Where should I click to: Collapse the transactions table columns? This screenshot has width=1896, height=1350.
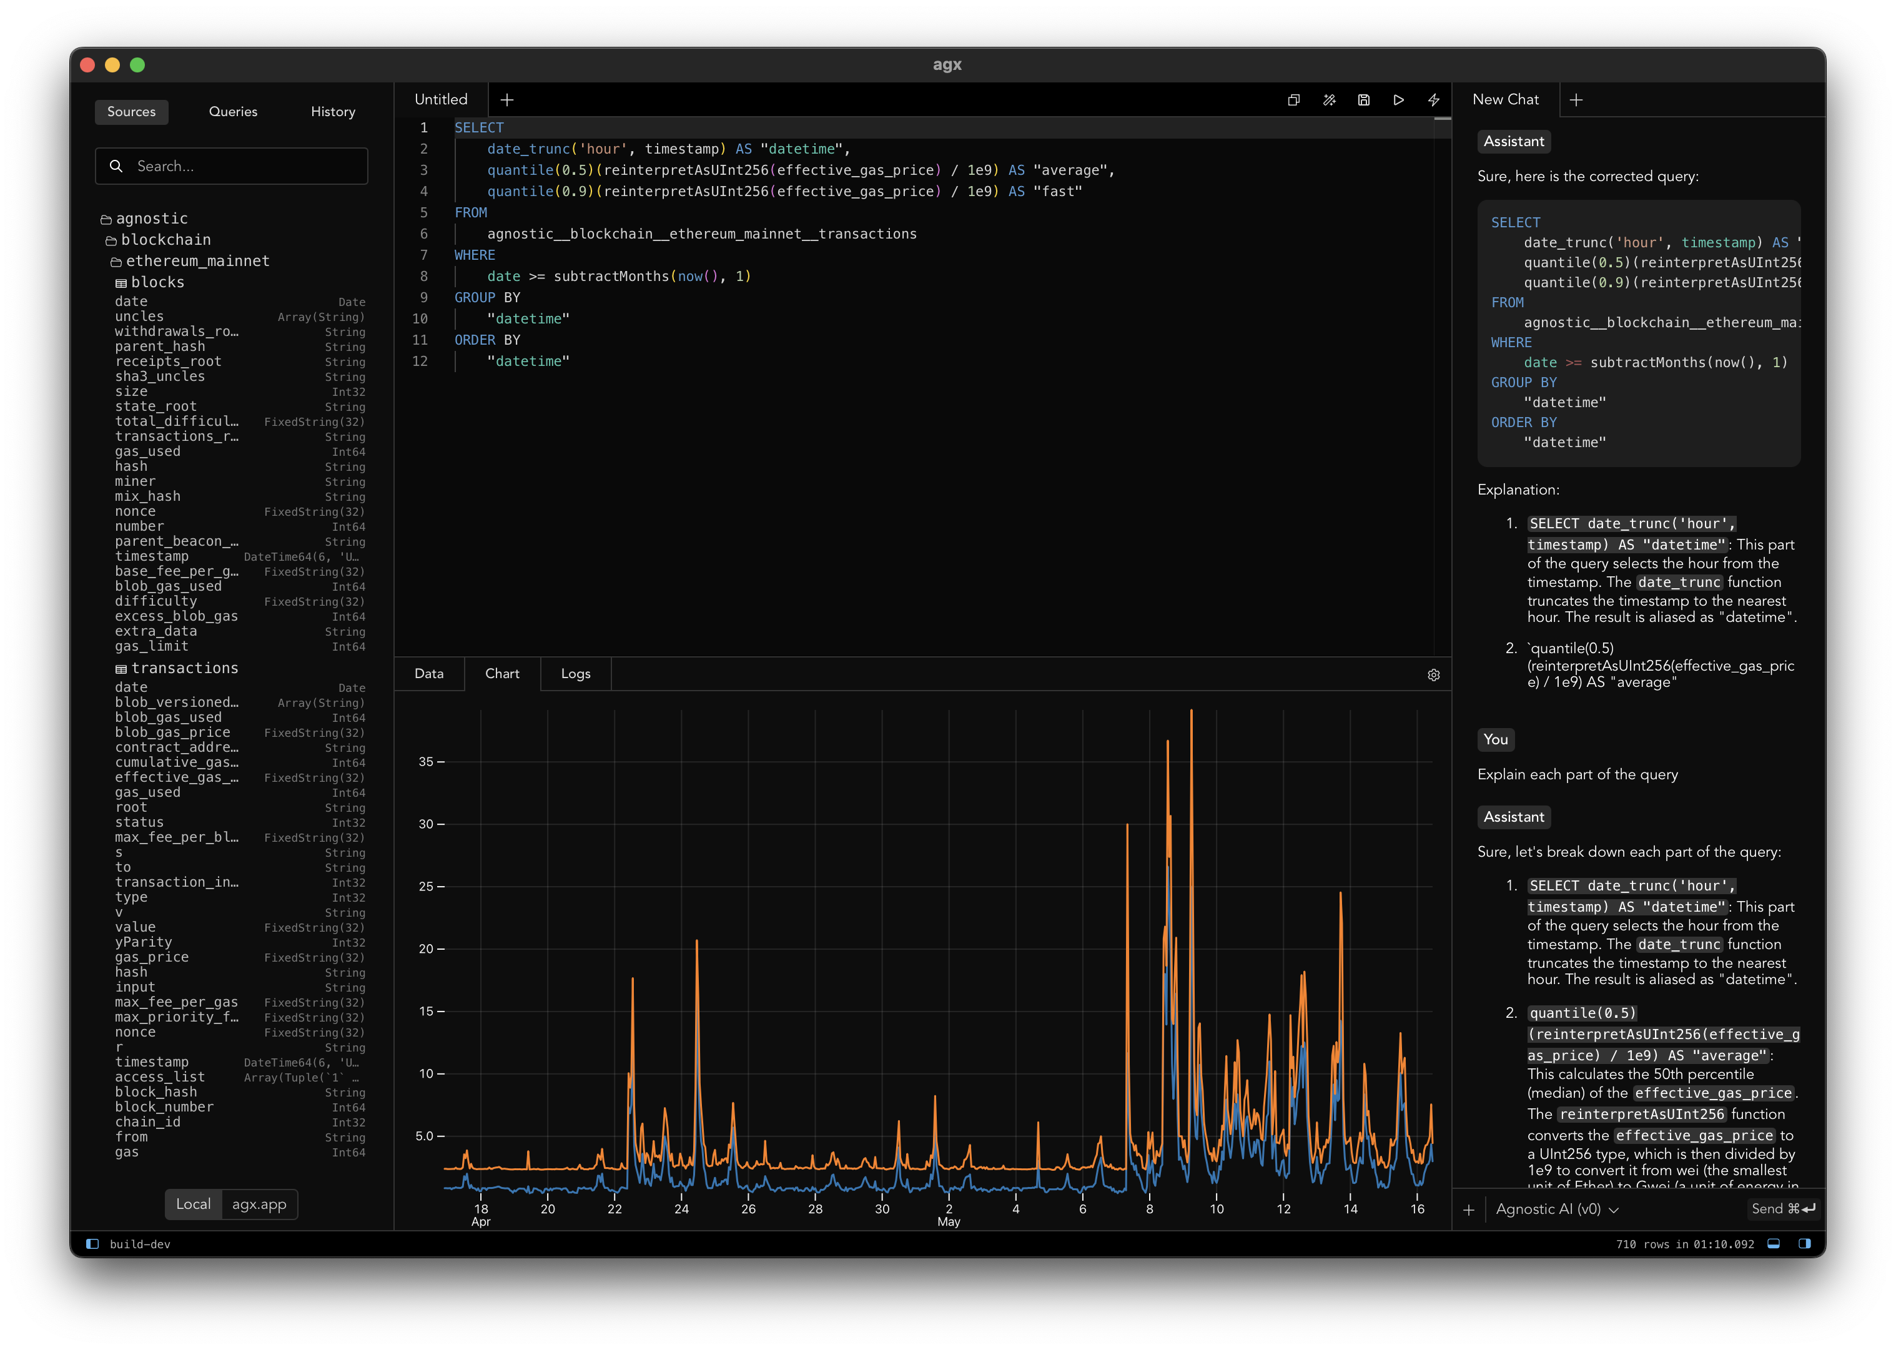pos(176,668)
